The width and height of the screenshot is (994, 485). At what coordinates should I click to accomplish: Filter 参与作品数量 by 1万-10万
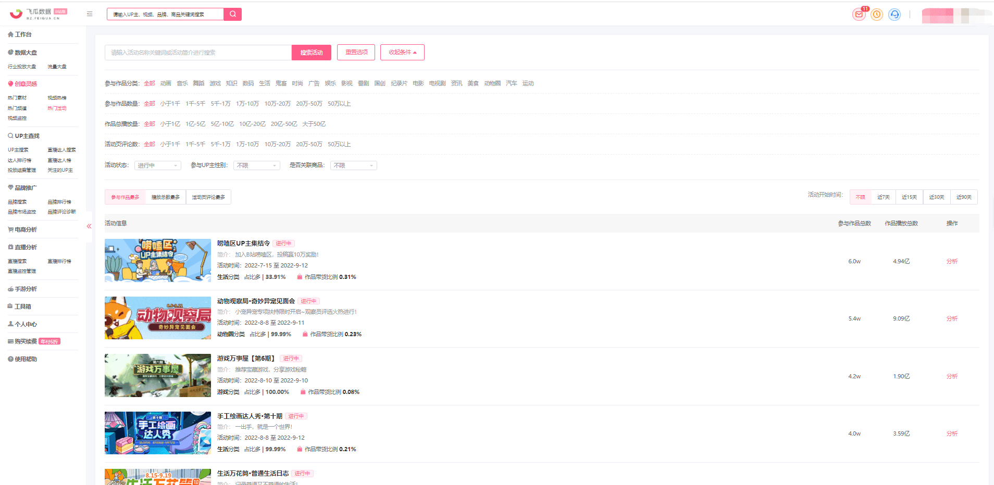pyautogui.click(x=247, y=104)
